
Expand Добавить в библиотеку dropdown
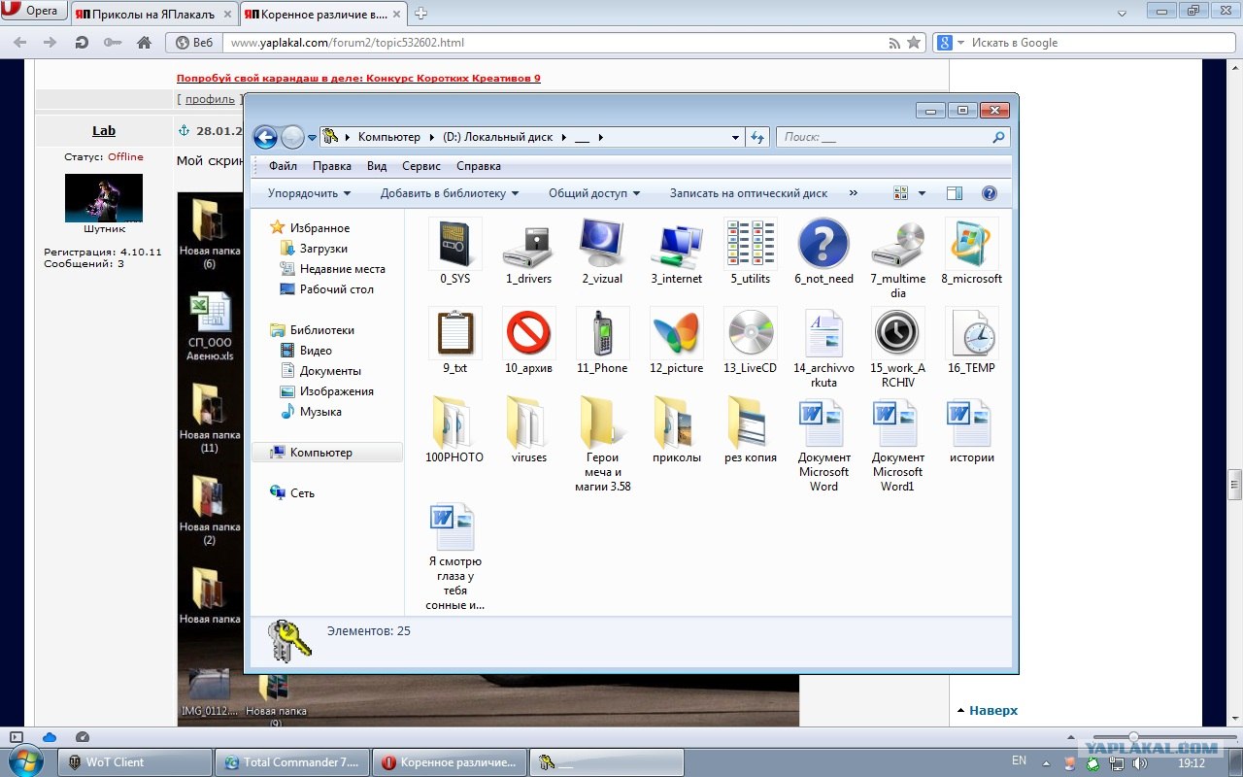(449, 193)
